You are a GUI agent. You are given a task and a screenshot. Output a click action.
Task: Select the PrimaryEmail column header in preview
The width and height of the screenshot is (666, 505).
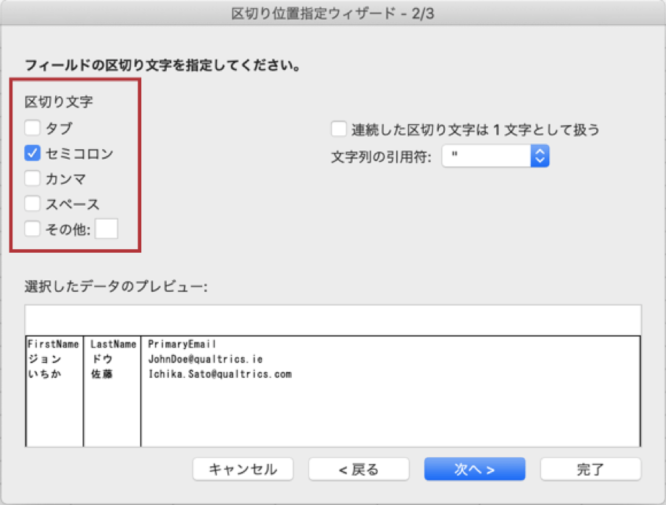[x=182, y=344]
